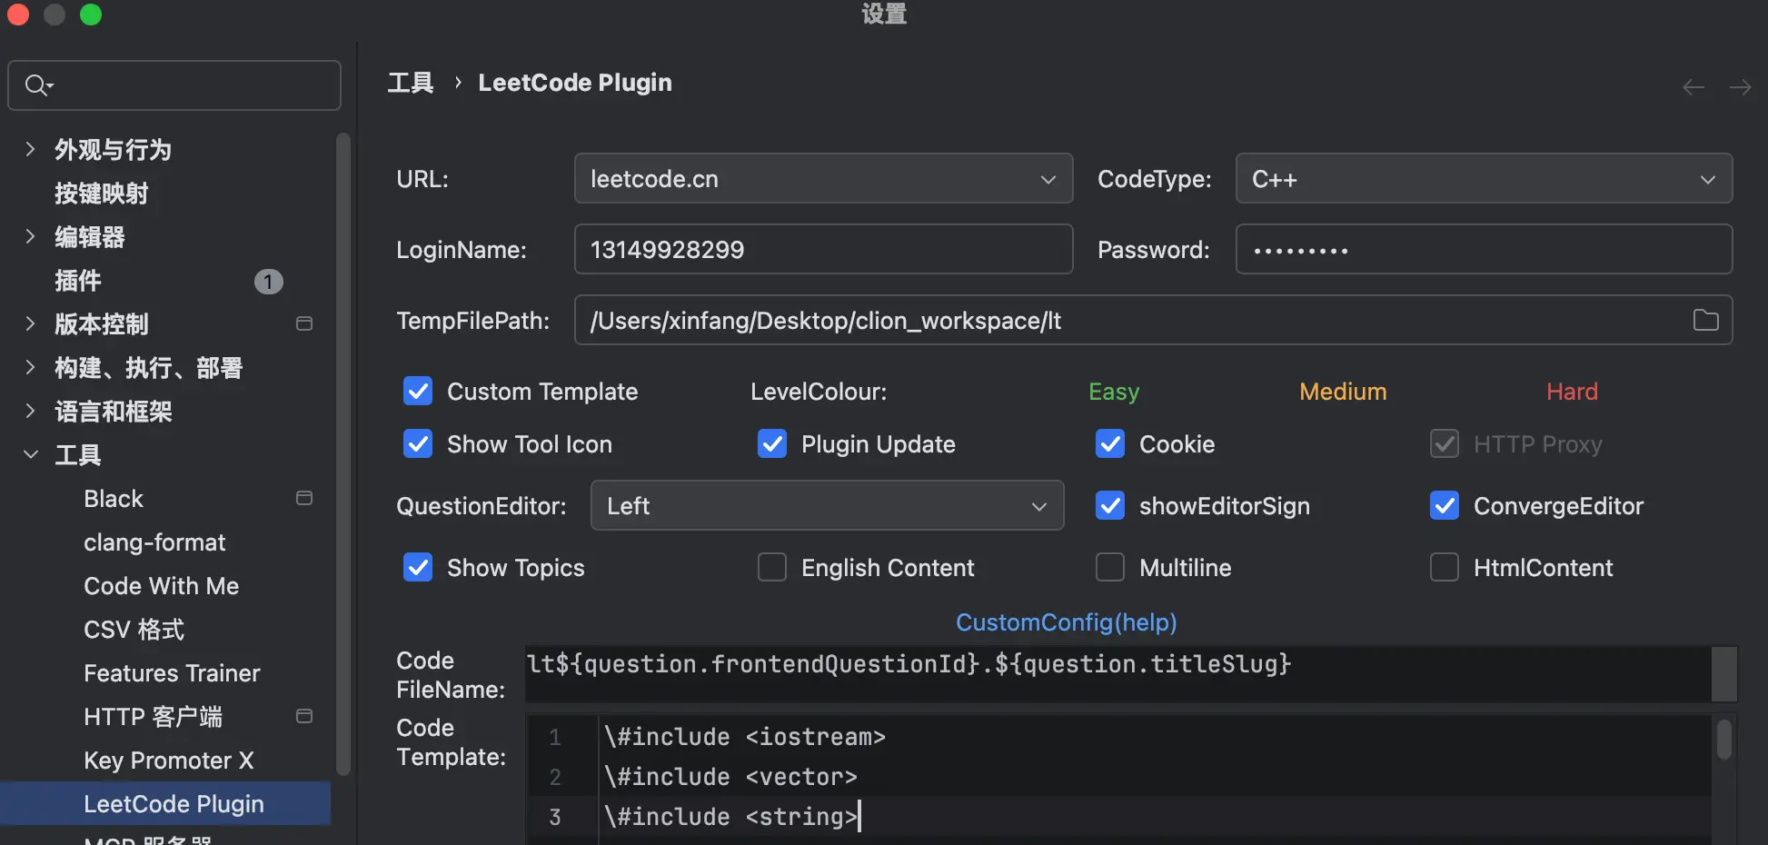This screenshot has width=1768, height=845.
Task: Disable the Custom Template checkbox
Action: (418, 392)
